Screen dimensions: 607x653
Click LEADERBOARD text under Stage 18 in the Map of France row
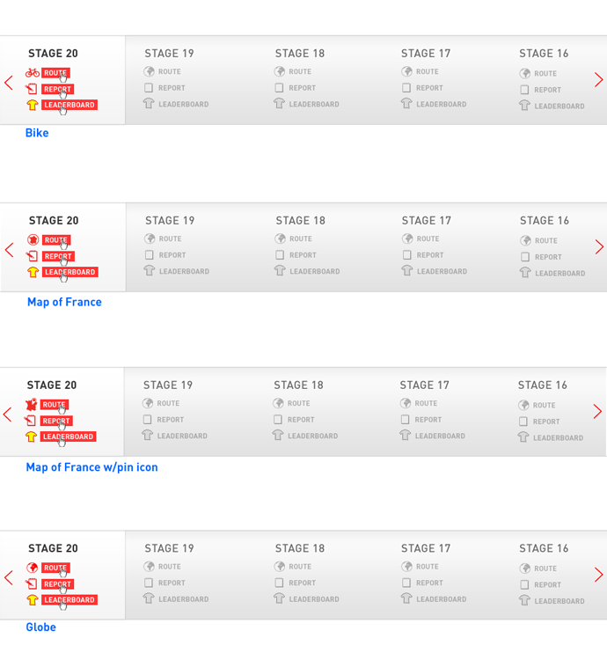tap(315, 272)
